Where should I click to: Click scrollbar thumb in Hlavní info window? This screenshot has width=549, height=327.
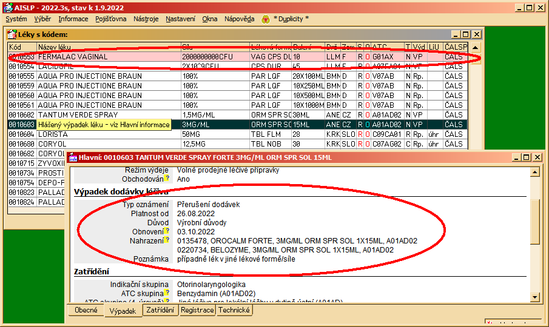535,222
